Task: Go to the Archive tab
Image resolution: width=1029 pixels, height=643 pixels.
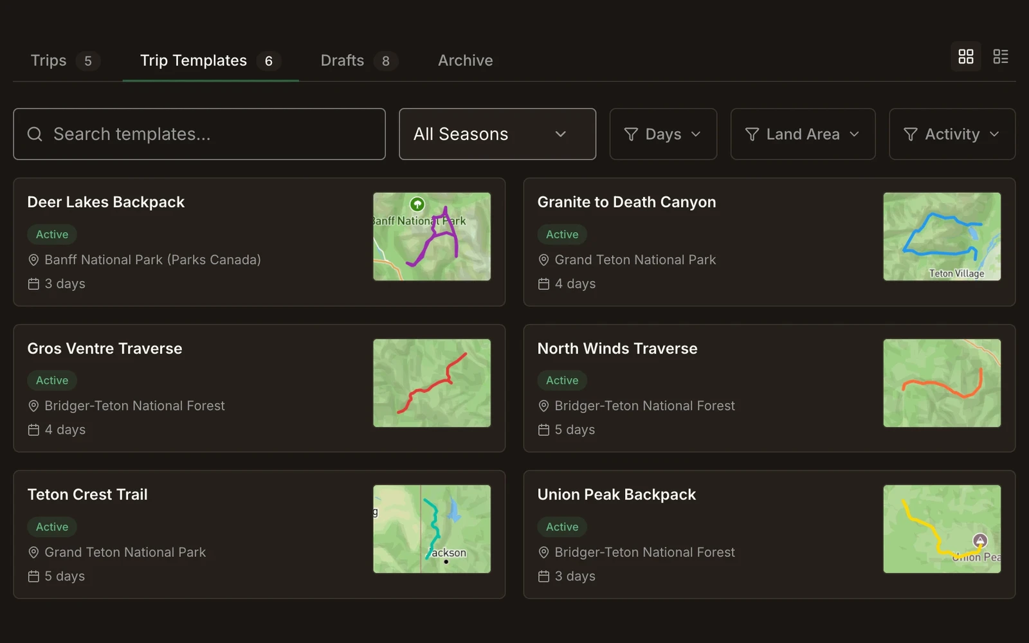Action: point(466,60)
